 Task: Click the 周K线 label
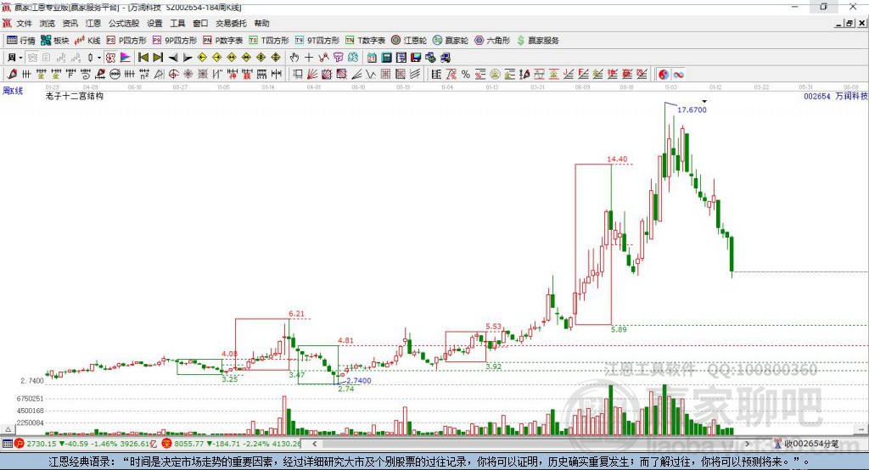pos(13,90)
